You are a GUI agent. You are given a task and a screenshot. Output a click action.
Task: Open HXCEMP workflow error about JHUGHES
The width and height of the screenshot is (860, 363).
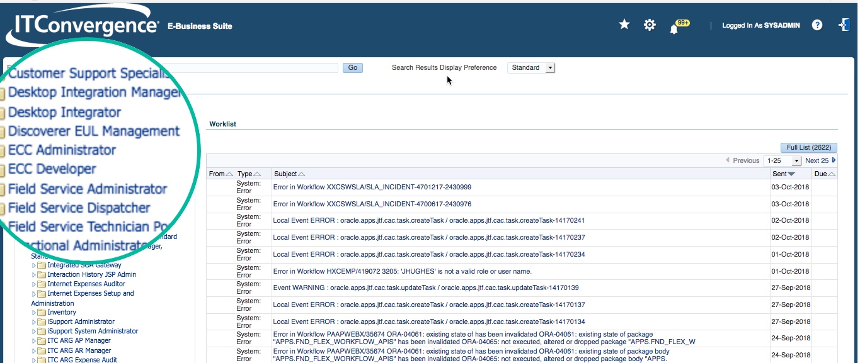click(402, 272)
